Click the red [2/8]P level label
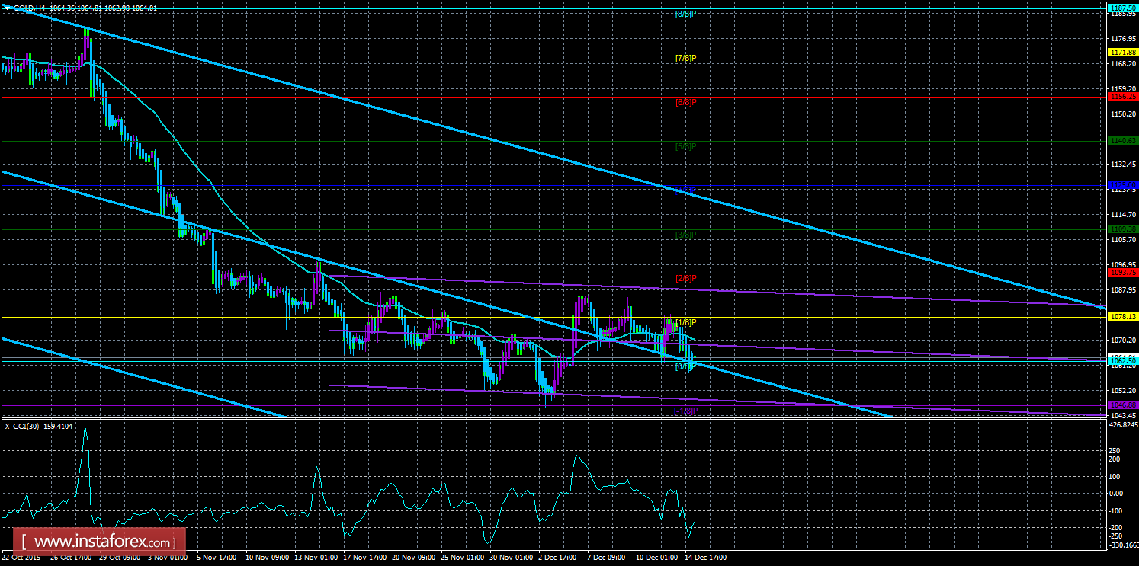Image resolution: width=1139 pixels, height=566 pixels. (685, 278)
